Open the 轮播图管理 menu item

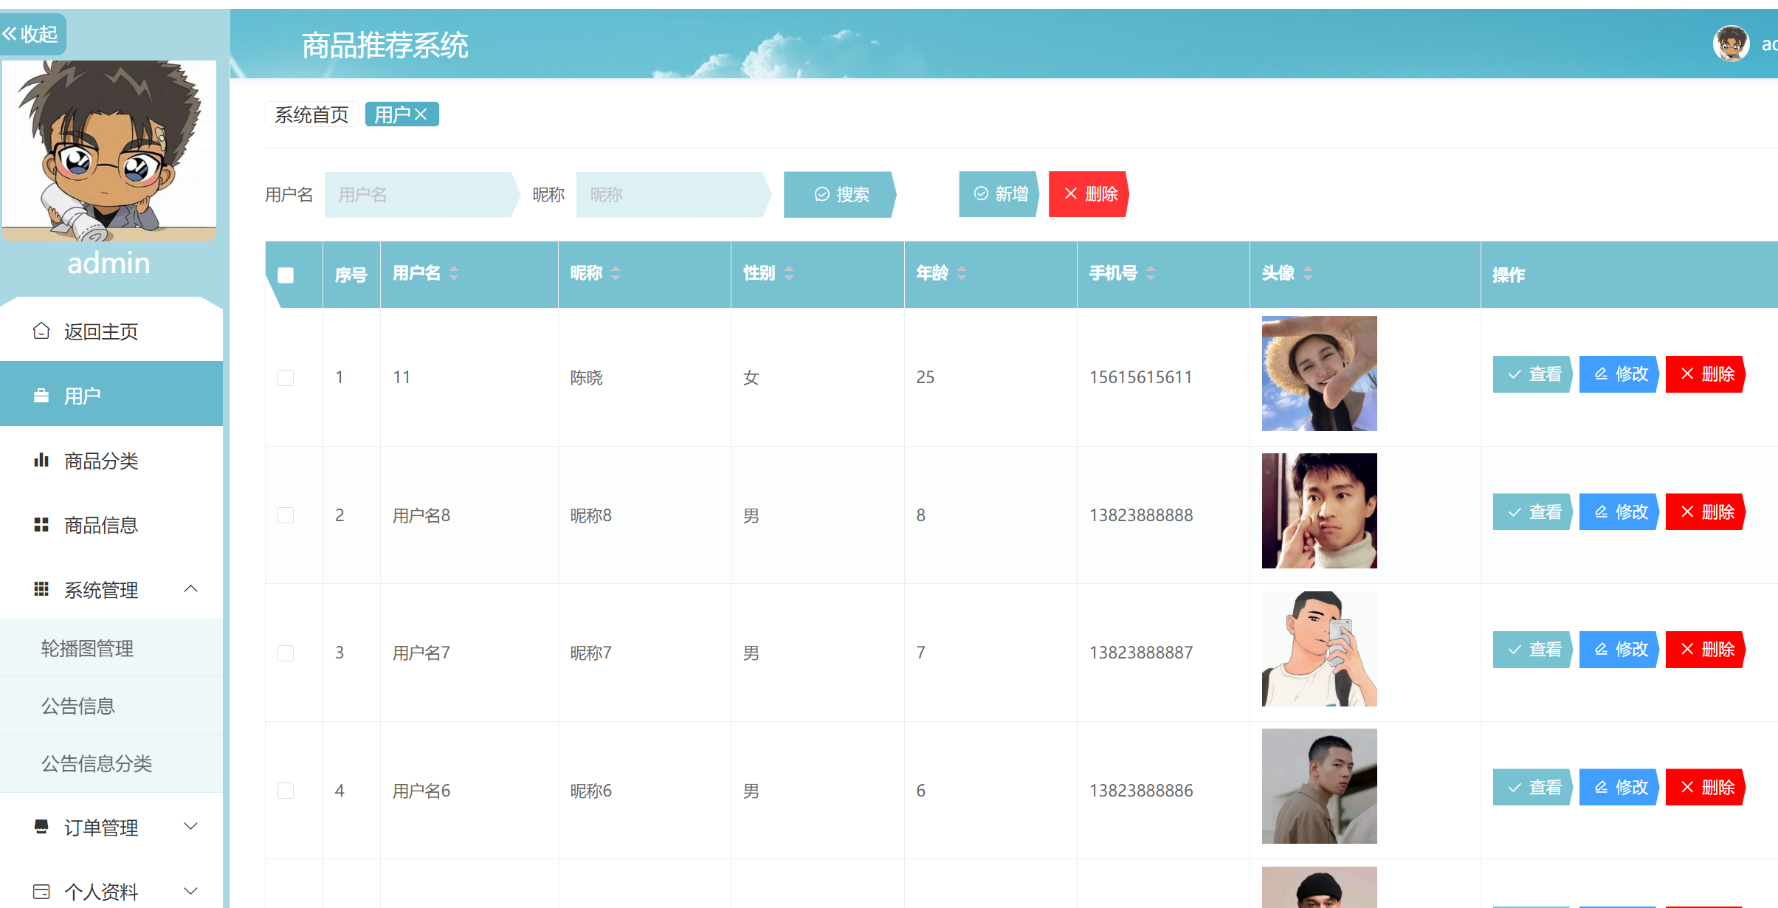tap(87, 648)
